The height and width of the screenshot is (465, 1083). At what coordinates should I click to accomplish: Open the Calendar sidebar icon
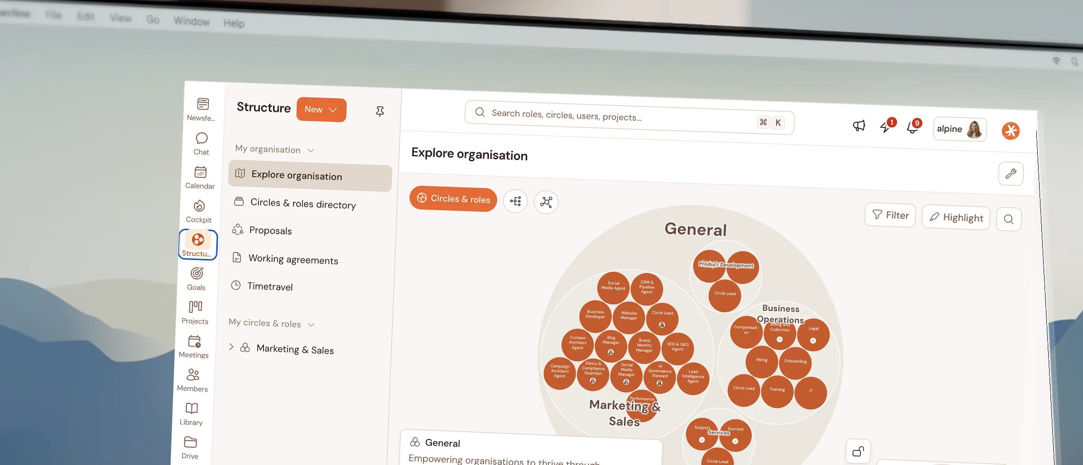click(200, 177)
